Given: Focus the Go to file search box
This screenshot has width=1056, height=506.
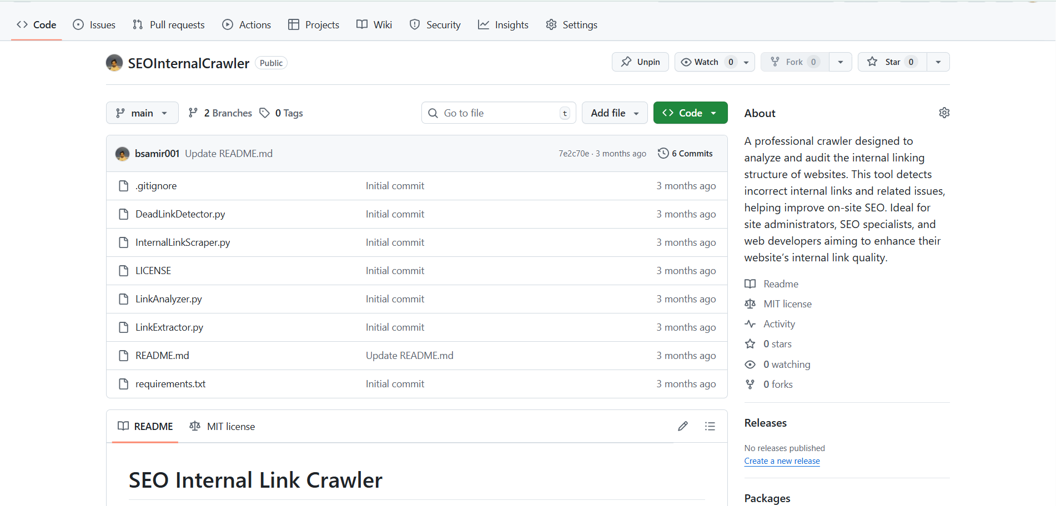Looking at the screenshot, I should pos(498,113).
